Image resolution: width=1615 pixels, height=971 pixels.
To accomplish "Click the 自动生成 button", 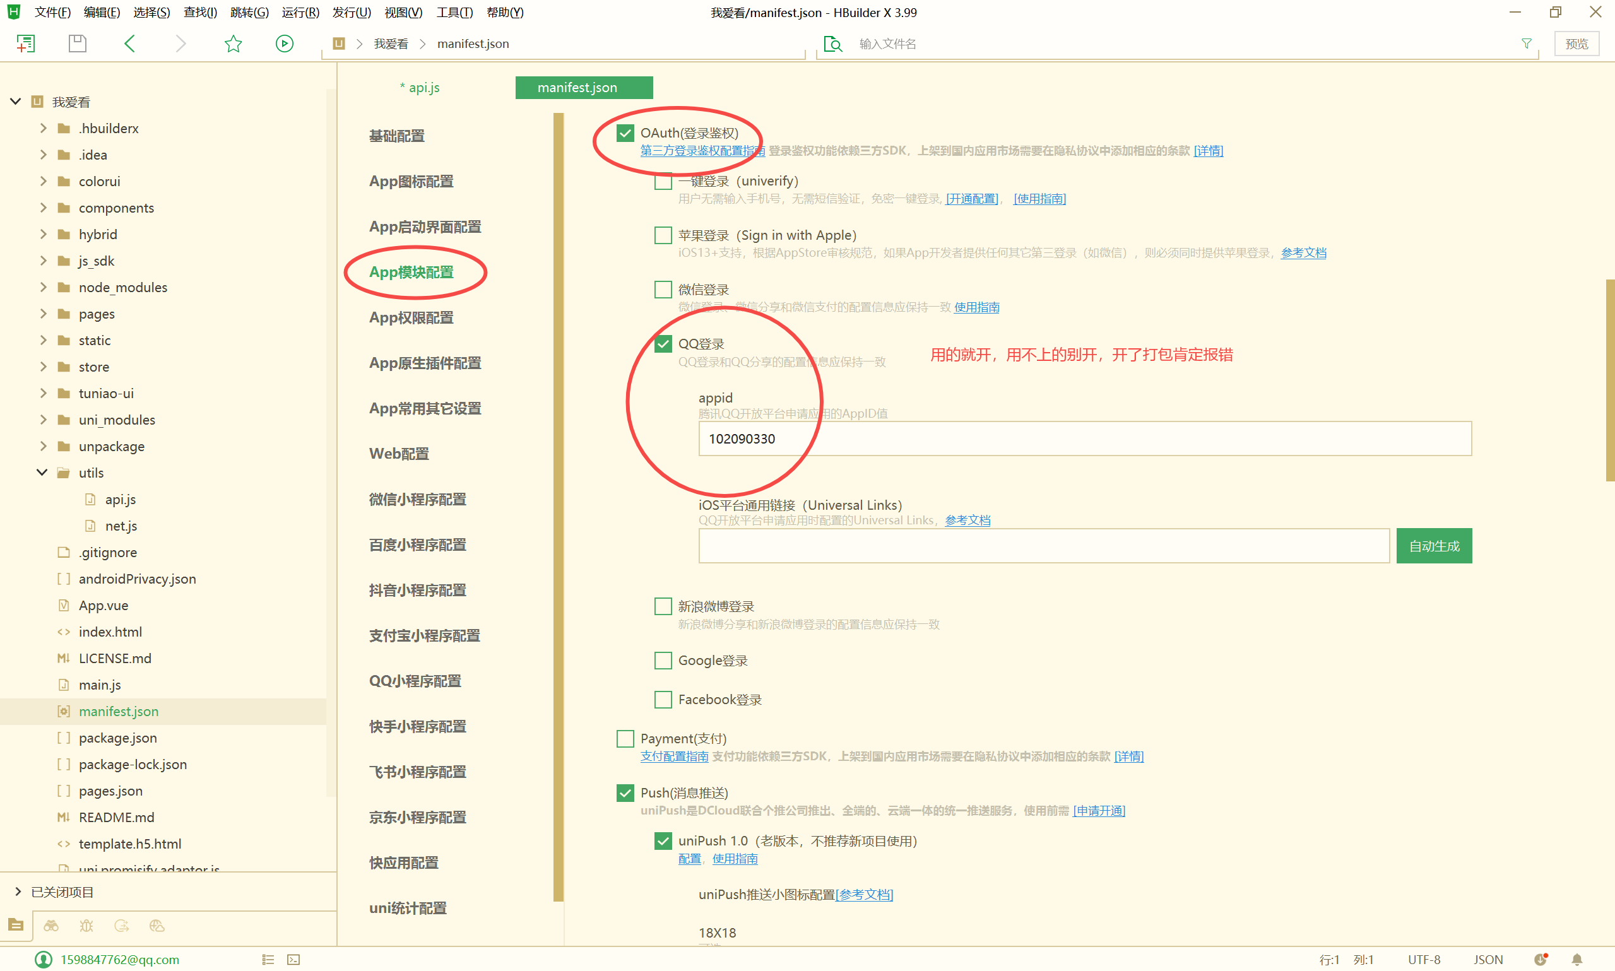I will point(1433,546).
